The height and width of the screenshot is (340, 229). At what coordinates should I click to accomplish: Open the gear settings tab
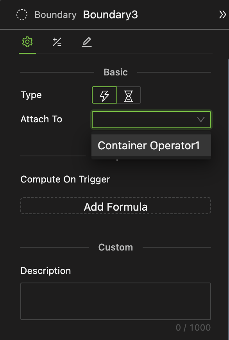tap(27, 42)
